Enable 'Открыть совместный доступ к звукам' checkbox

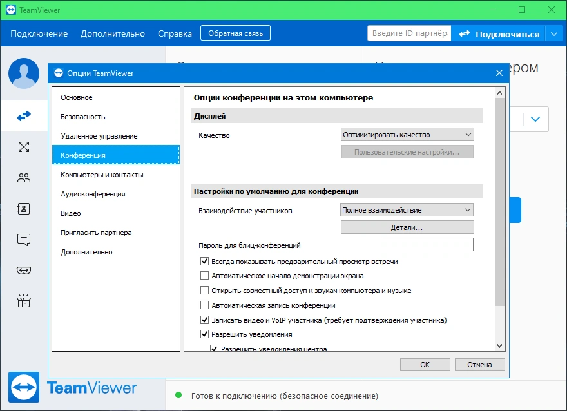[204, 291]
